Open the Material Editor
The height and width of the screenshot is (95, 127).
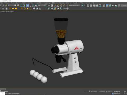(x=104, y=6)
